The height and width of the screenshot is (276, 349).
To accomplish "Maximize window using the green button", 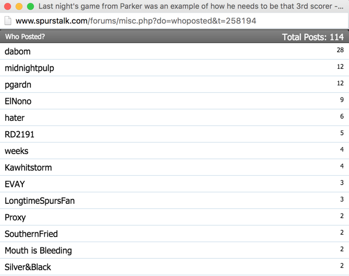I will pyautogui.click(x=30, y=6).
